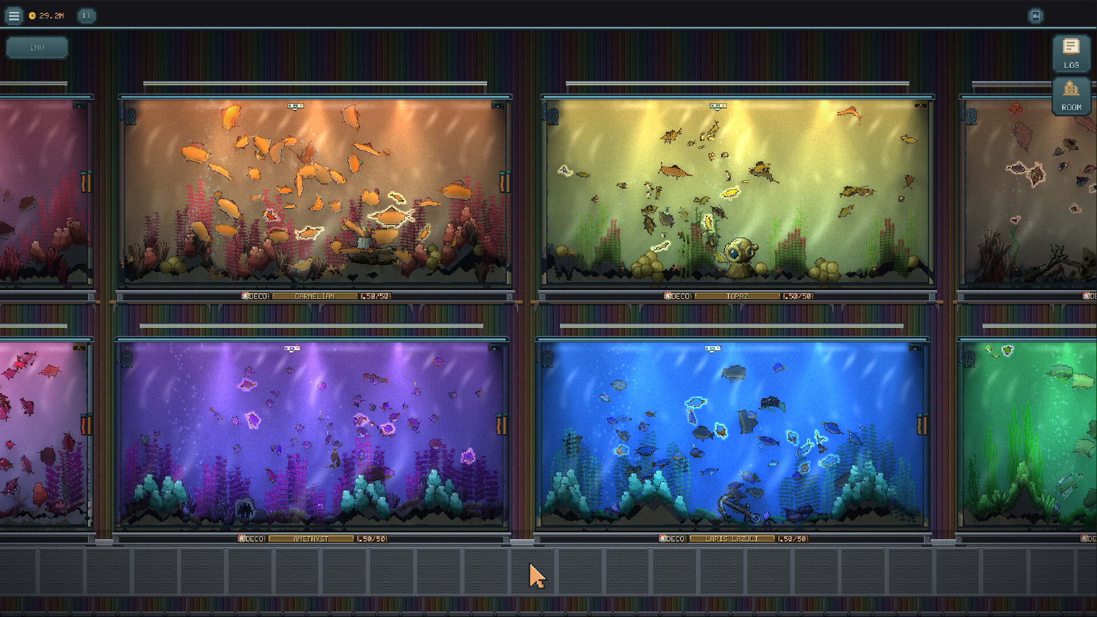Click the feeder device in Carnelian tank's top-right corner
1097x617 pixels.
coord(498,106)
